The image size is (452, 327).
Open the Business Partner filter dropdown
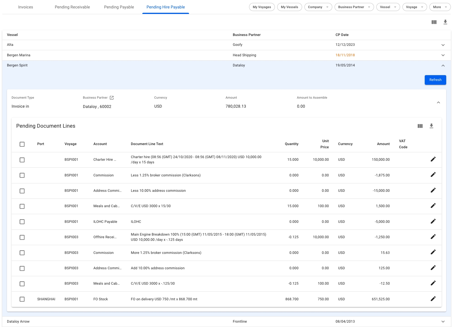point(354,7)
